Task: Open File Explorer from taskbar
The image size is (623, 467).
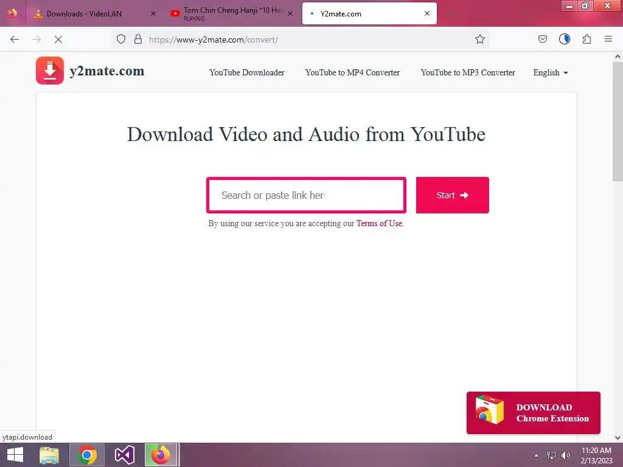Action: (49, 455)
